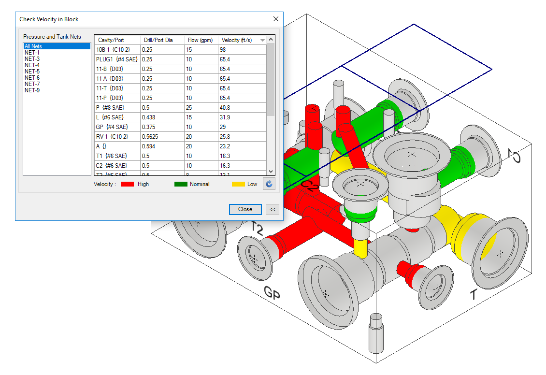The width and height of the screenshot is (546, 375).
Task: Sort by the Drill/Port Dia column header
Action: (162, 40)
